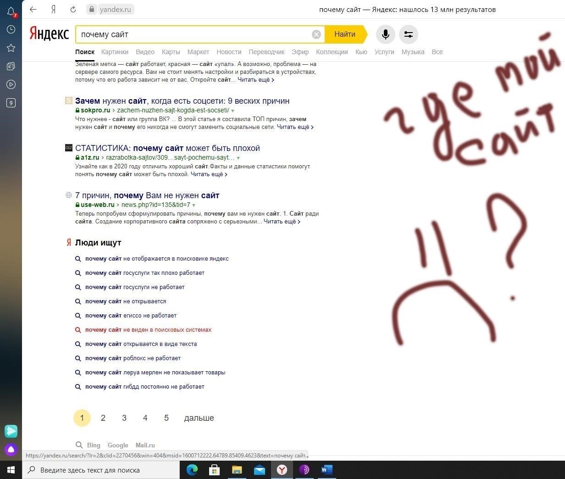Switch to Картинки tab
The image size is (565, 479).
[x=115, y=52]
